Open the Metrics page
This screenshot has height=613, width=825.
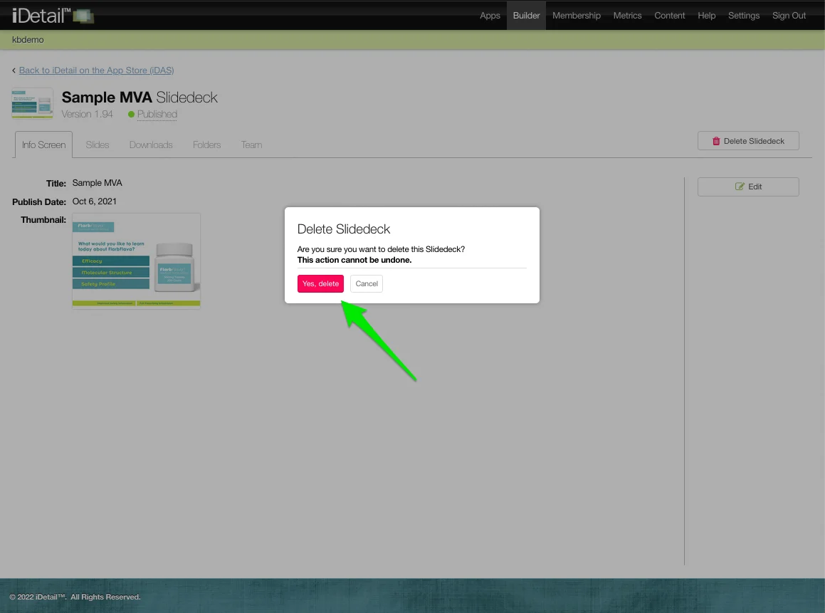(627, 15)
